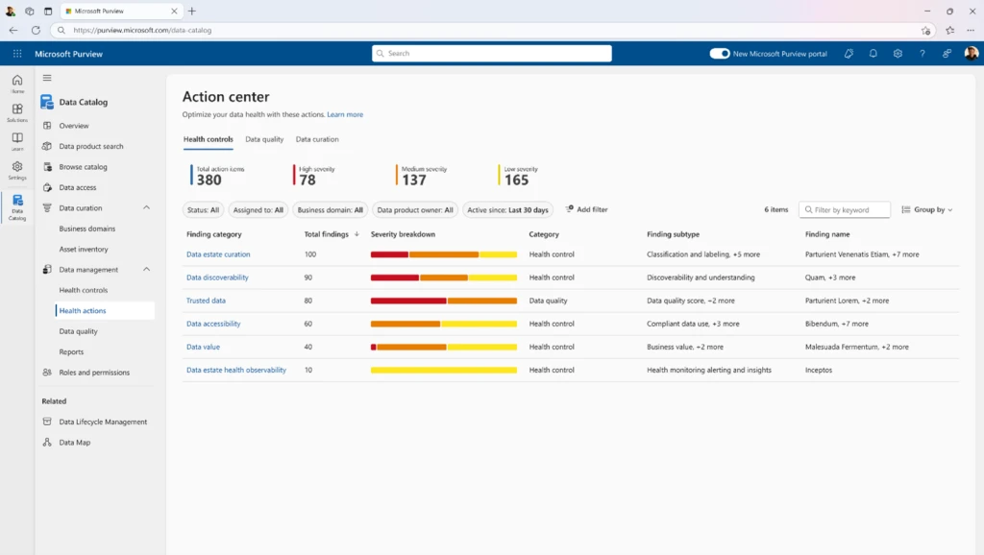The width and height of the screenshot is (984, 555).
Task: Collapse the Data management section
Action: click(x=147, y=270)
